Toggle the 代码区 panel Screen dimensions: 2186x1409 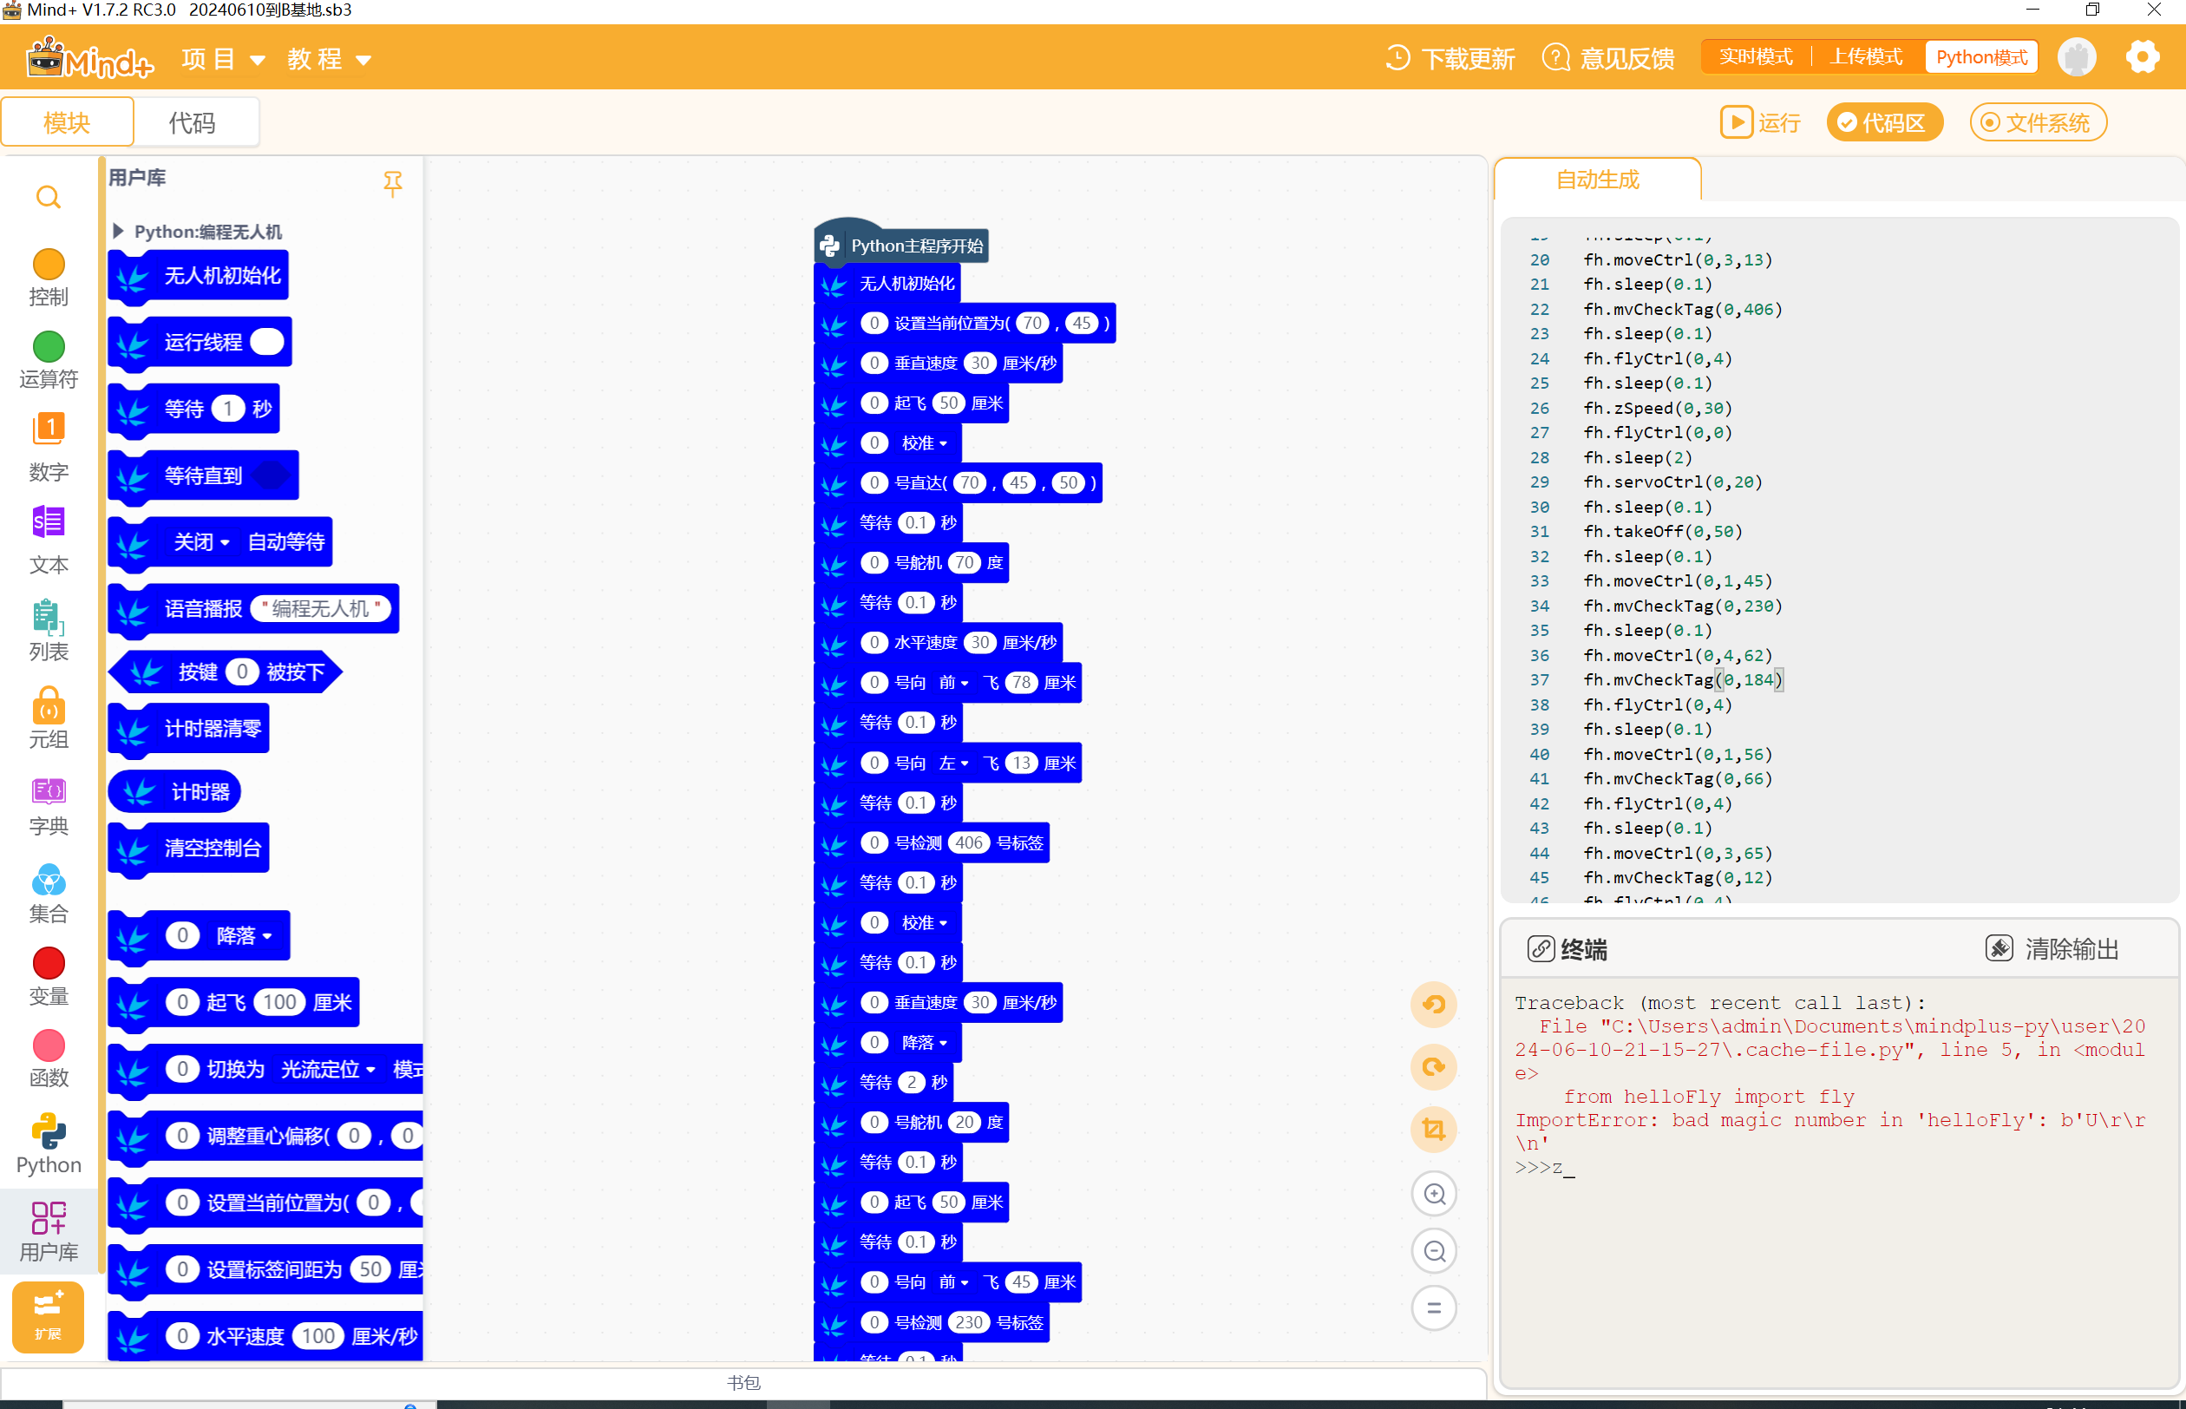tap(1884, 122)
